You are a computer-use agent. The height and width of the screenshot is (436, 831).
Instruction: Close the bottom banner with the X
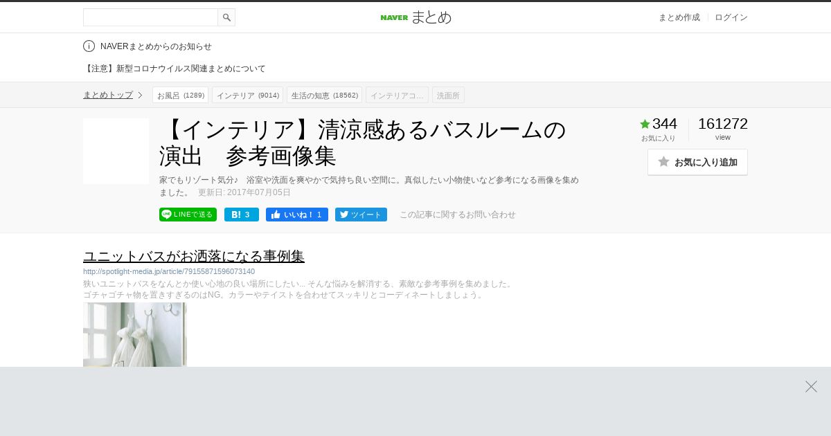[x=811, y=386]
